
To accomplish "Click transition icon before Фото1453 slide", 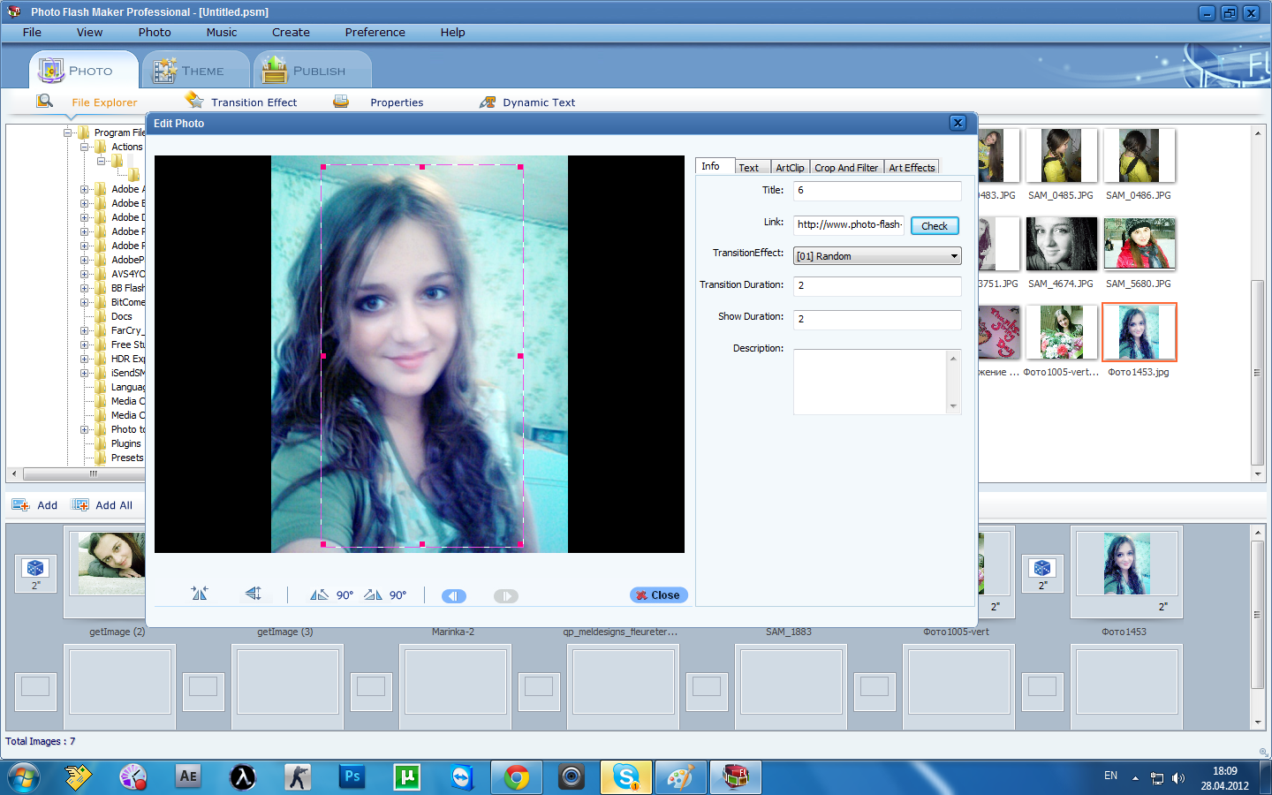I will click(1042, 573).
